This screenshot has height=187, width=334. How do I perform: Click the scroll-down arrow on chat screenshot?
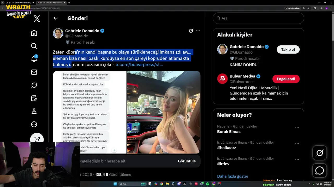click(x=114, y=150)
